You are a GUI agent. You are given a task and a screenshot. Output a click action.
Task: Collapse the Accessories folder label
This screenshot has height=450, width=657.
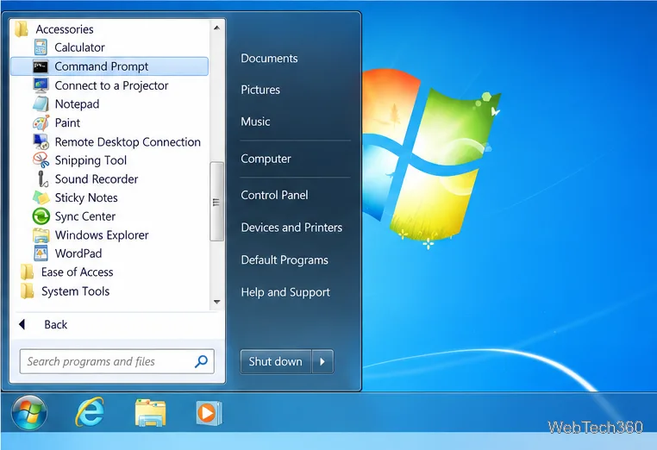coord(65,29)
